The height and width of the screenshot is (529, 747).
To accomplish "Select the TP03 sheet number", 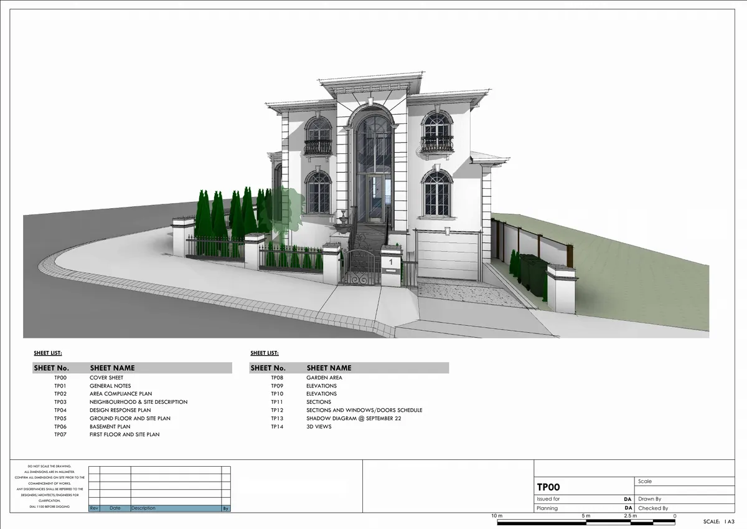I will (x=60, y=402).
